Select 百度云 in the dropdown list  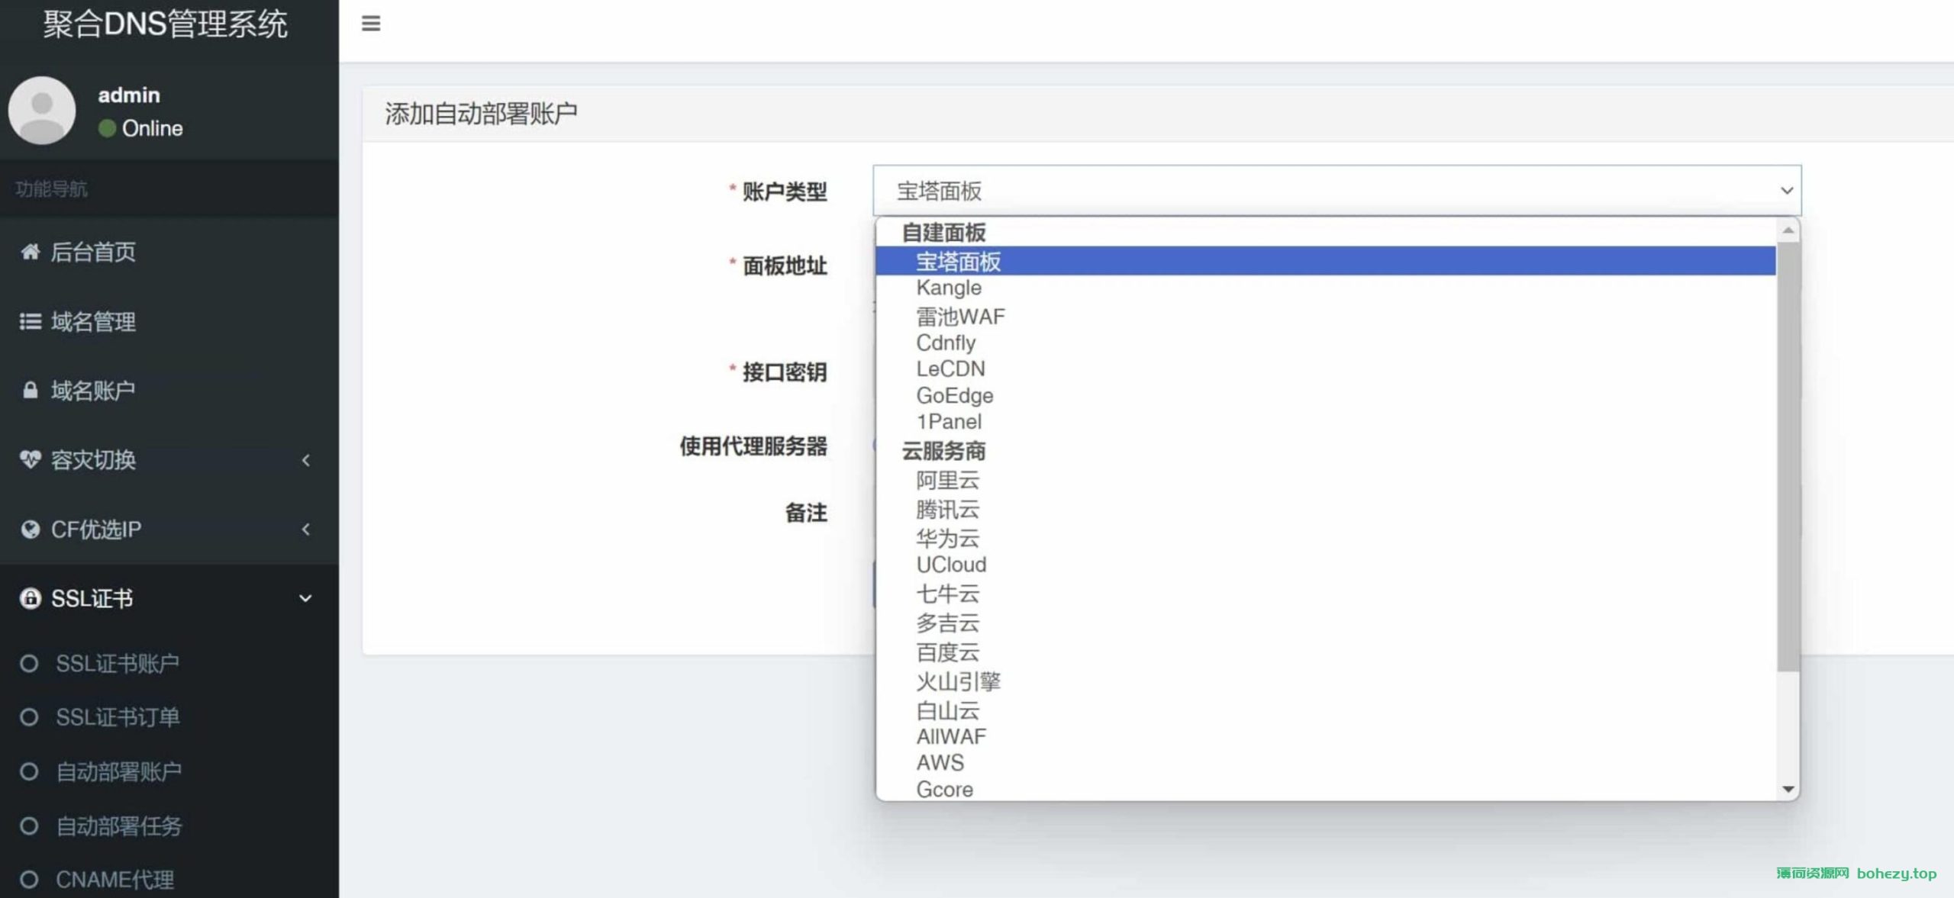pos(1326,652)
